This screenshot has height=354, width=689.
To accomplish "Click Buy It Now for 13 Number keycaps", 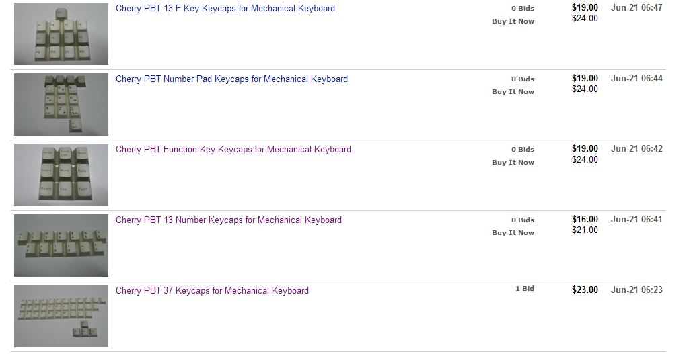I will coord(513,233).
